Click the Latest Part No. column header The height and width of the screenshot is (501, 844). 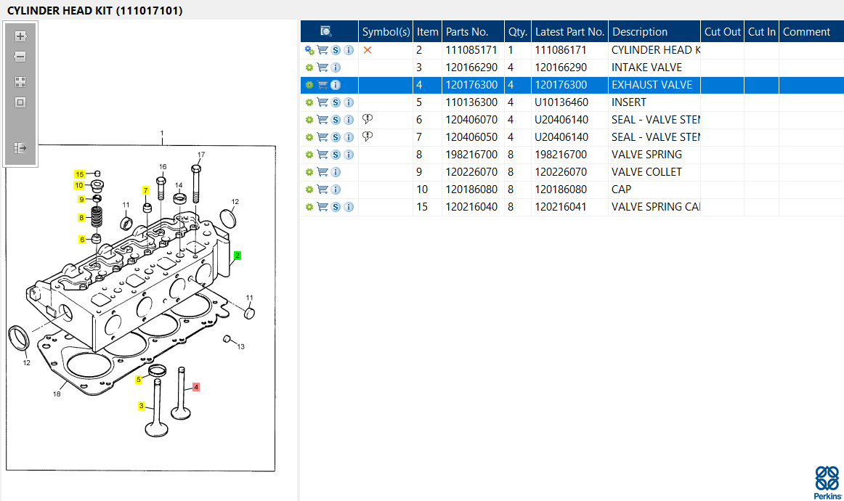pyautogui.click(x=569, y=32)
